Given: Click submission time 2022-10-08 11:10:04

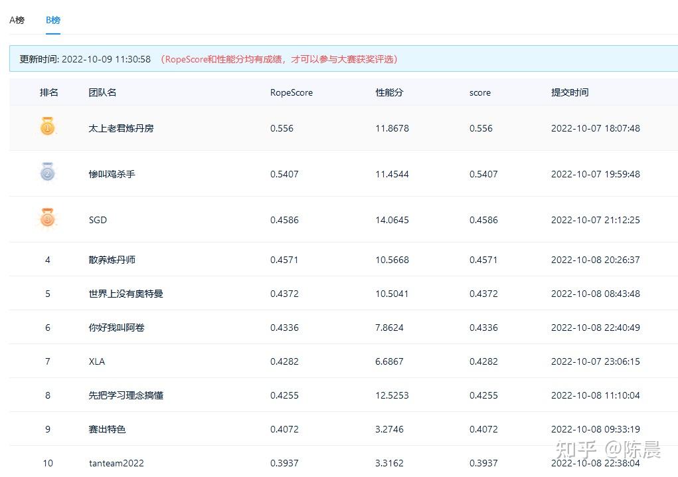Looking at the screenshot, I should tap(596, 396).
